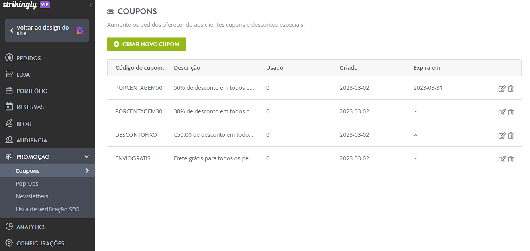
Task: Edit the PORCENTAGEM30 coupon
Action: pos(502,112)
